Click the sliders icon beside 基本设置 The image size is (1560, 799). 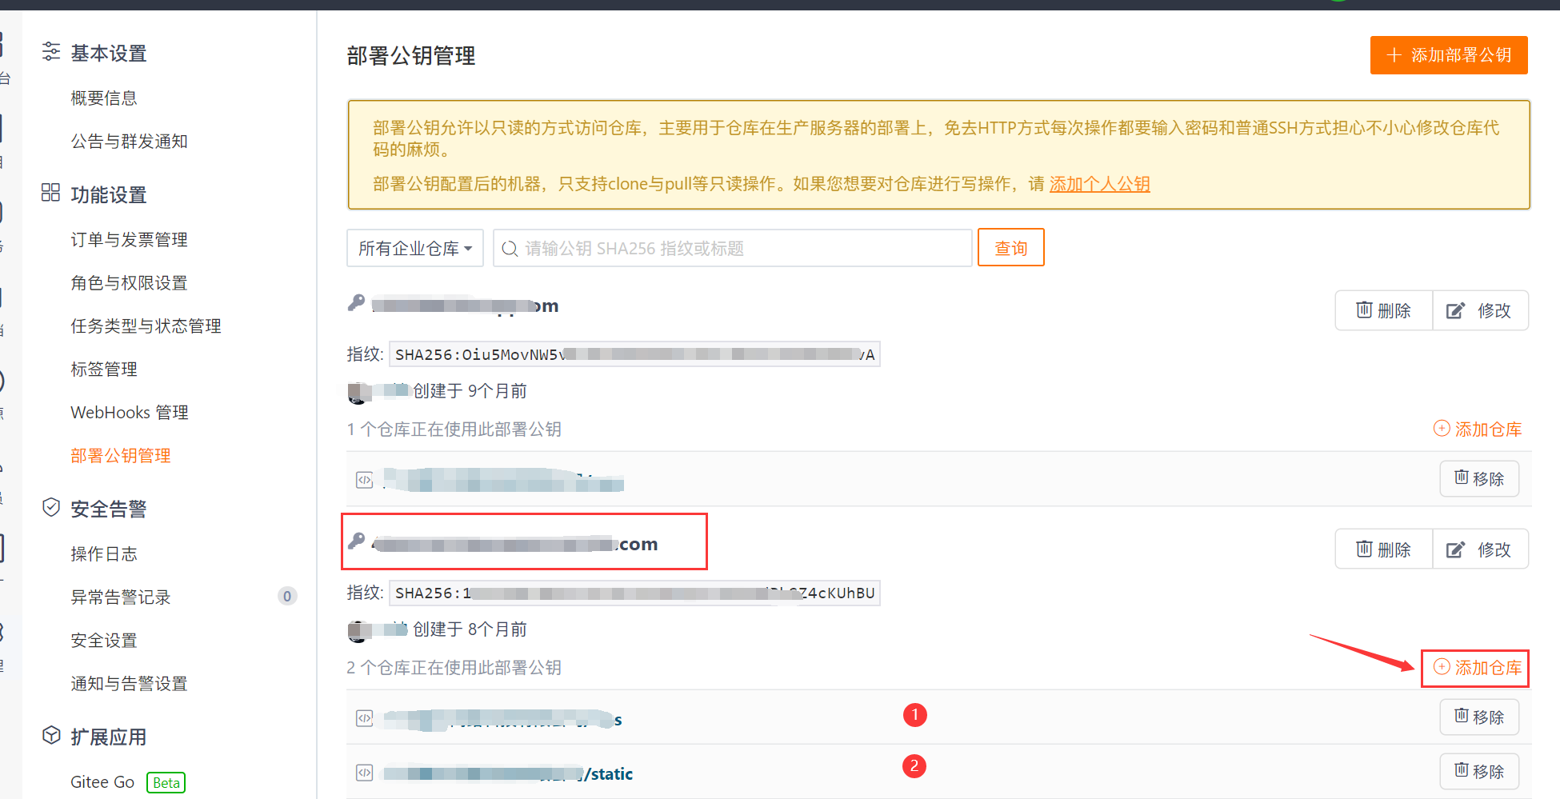click(x=50, y=52)
